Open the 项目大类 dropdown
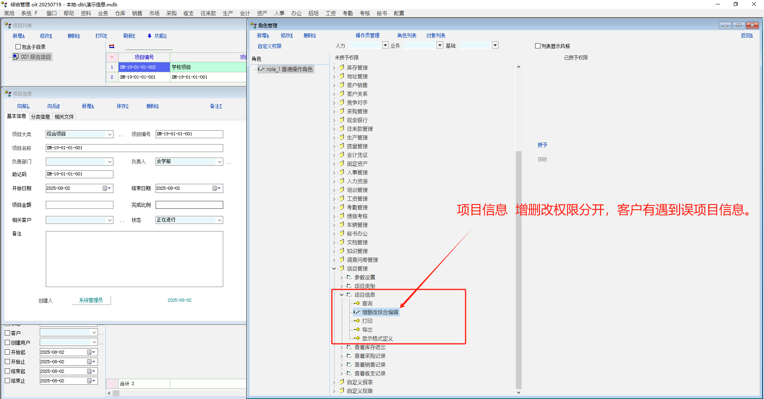 point(109,134)
